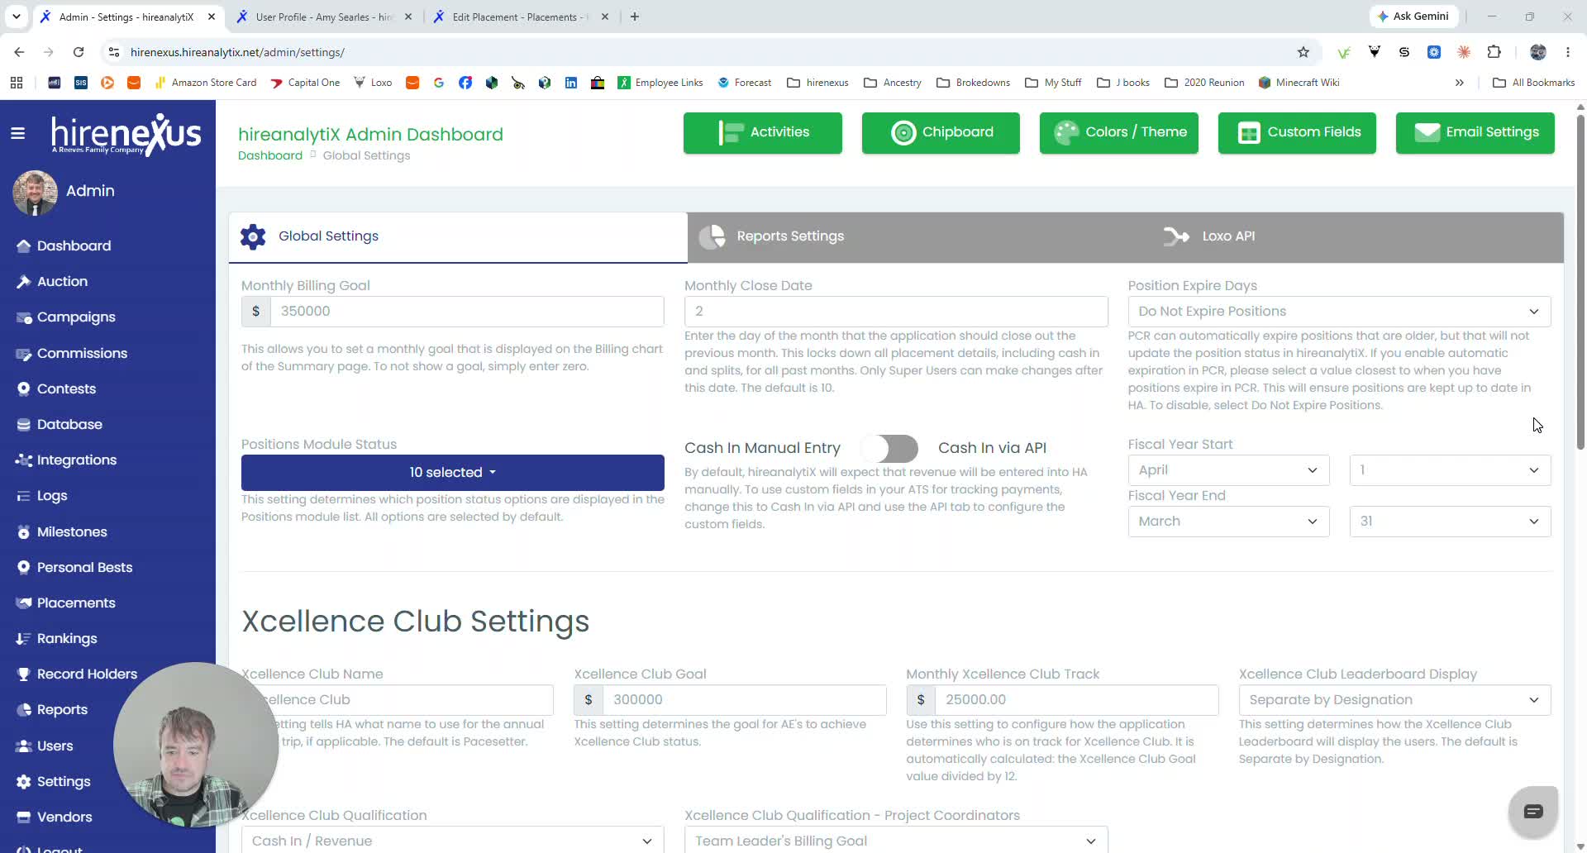Open Positions Module Status 10 selected dropdown
The width and height of the screenshot is (1587, 853).
coord(453,472)
